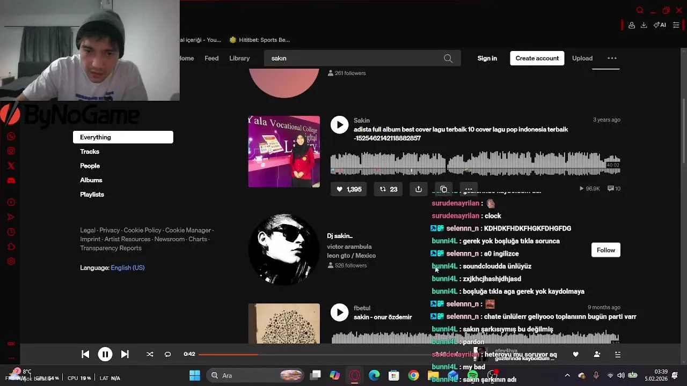Click the search magnifier in SoundCloud search box

click(448, 58)
